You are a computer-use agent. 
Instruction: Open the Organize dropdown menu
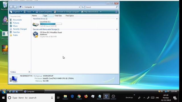click(x=16, y=12)
